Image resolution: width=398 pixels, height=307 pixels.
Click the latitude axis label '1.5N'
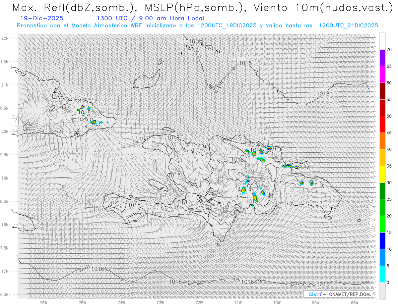[5, 62]
